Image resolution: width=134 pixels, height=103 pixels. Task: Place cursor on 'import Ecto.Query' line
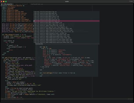coord(8,7)
